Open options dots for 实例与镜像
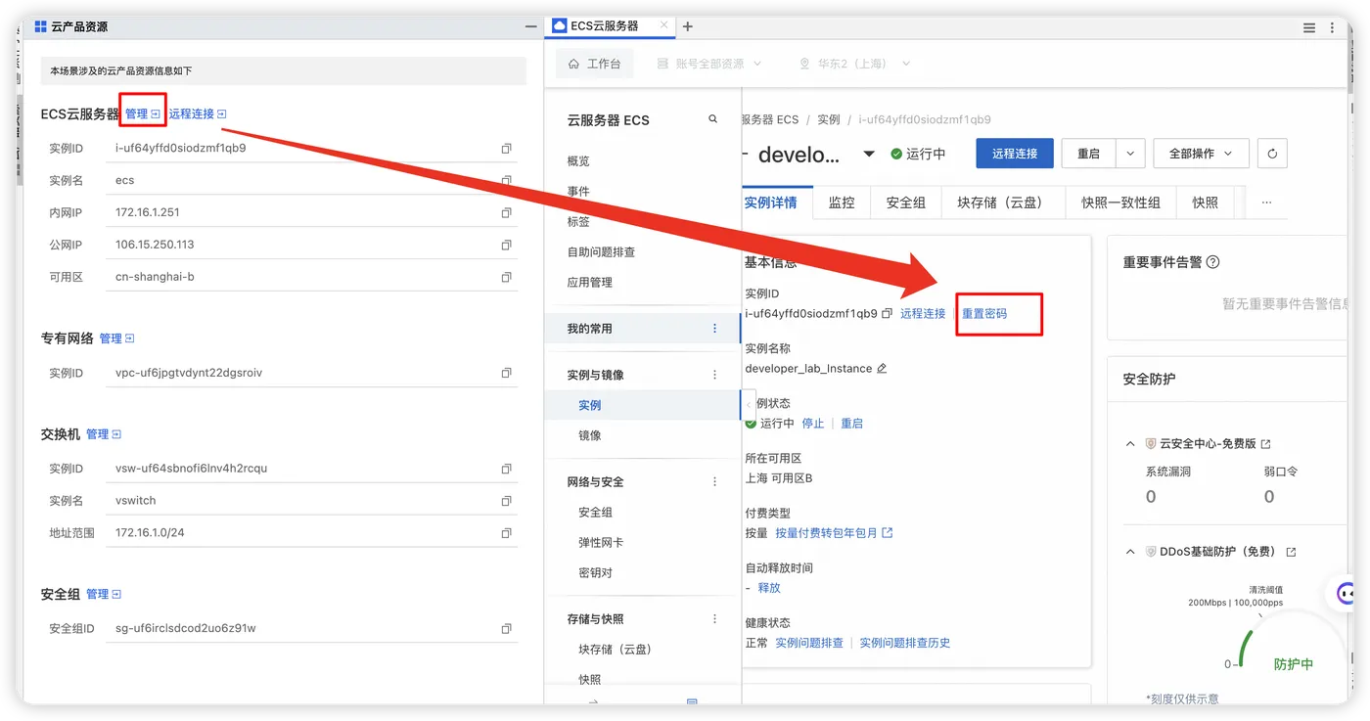The height and width of the screenshot is (721, 1370). pos(715,375)
